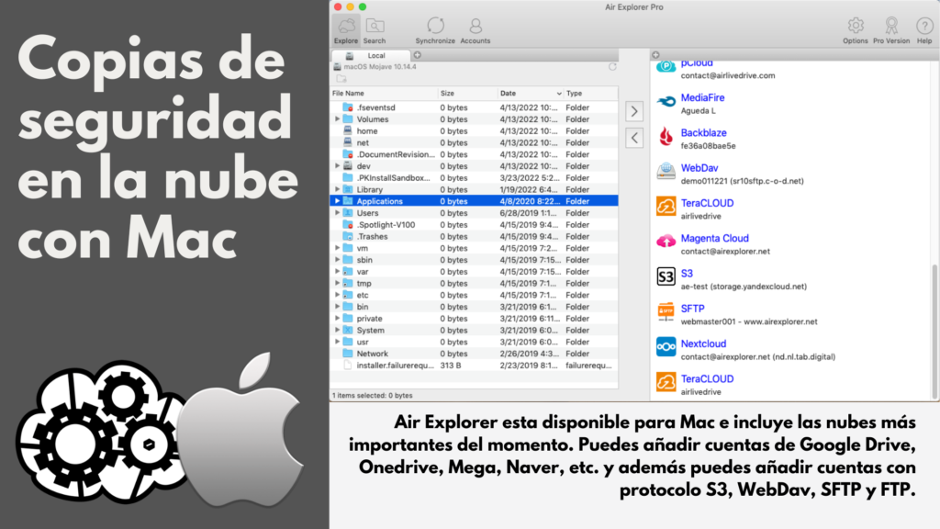Expand the private folder
Viewport: 940px width, 529px height.
pos(338,319)
